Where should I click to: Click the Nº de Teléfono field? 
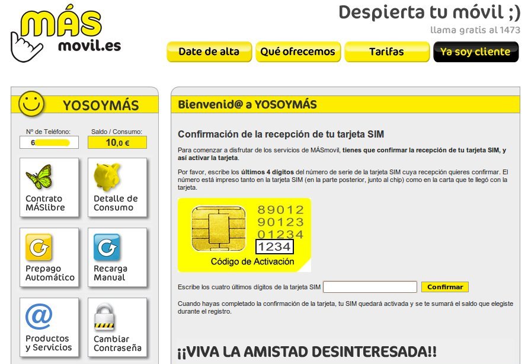coord(49,142)
